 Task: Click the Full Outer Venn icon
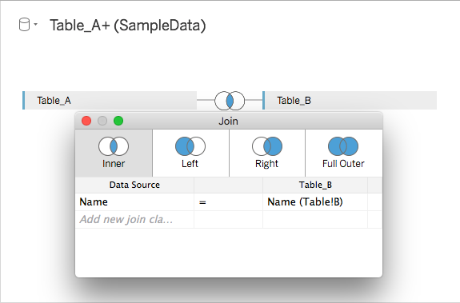[343, 146]
